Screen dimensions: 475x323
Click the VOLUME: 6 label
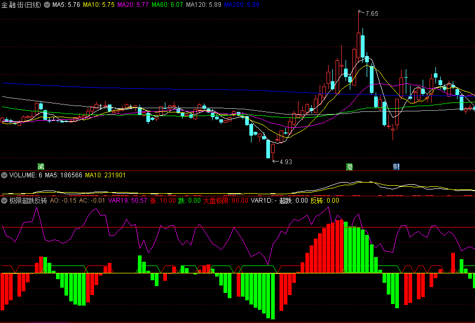click(26, 175)
